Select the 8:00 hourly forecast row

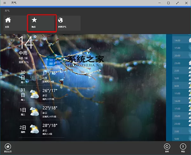pos(181,86)
